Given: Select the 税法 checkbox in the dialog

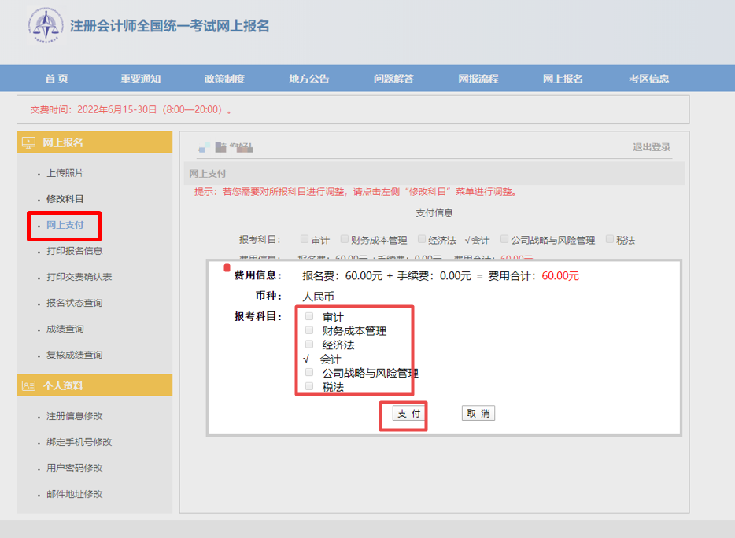Looking at the screenshot, I should 309,386.
